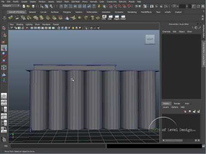
Task: Choose the Universal Manipulator tool
Action: click(4, 68)
